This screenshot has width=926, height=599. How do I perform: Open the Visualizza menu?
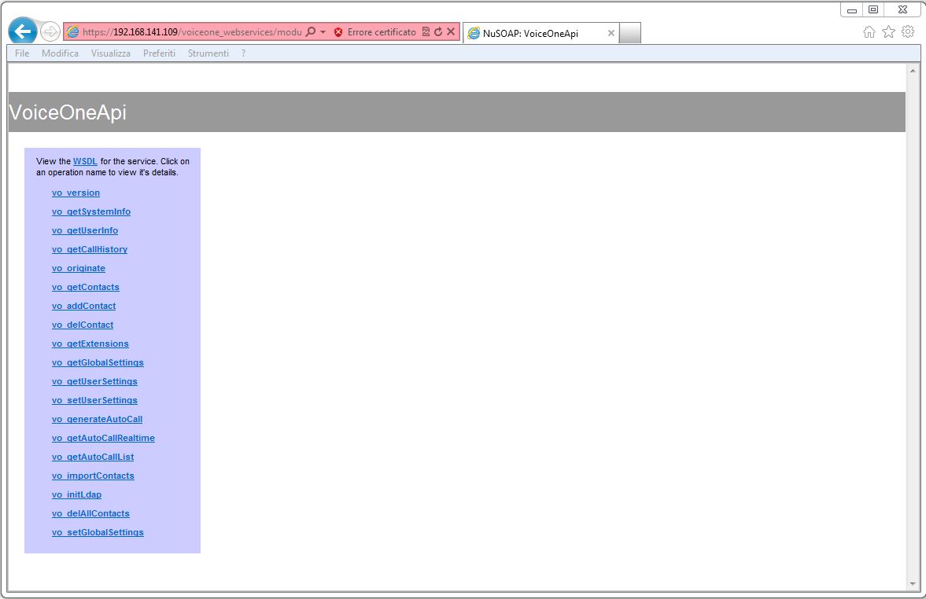[x=110, y=53]
